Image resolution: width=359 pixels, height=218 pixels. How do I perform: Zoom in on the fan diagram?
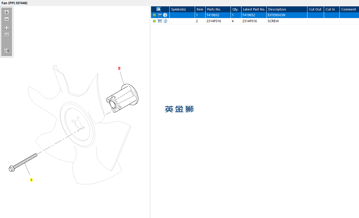[x=7, y=12]
